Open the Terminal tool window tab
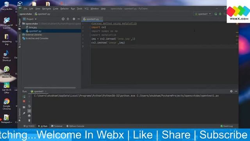The width and height of the screenshot is (250, 141). point(57,126)
